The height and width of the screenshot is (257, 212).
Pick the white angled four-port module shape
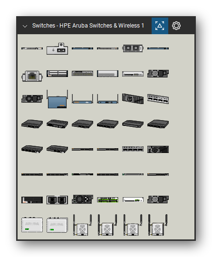tap(158, 99)
